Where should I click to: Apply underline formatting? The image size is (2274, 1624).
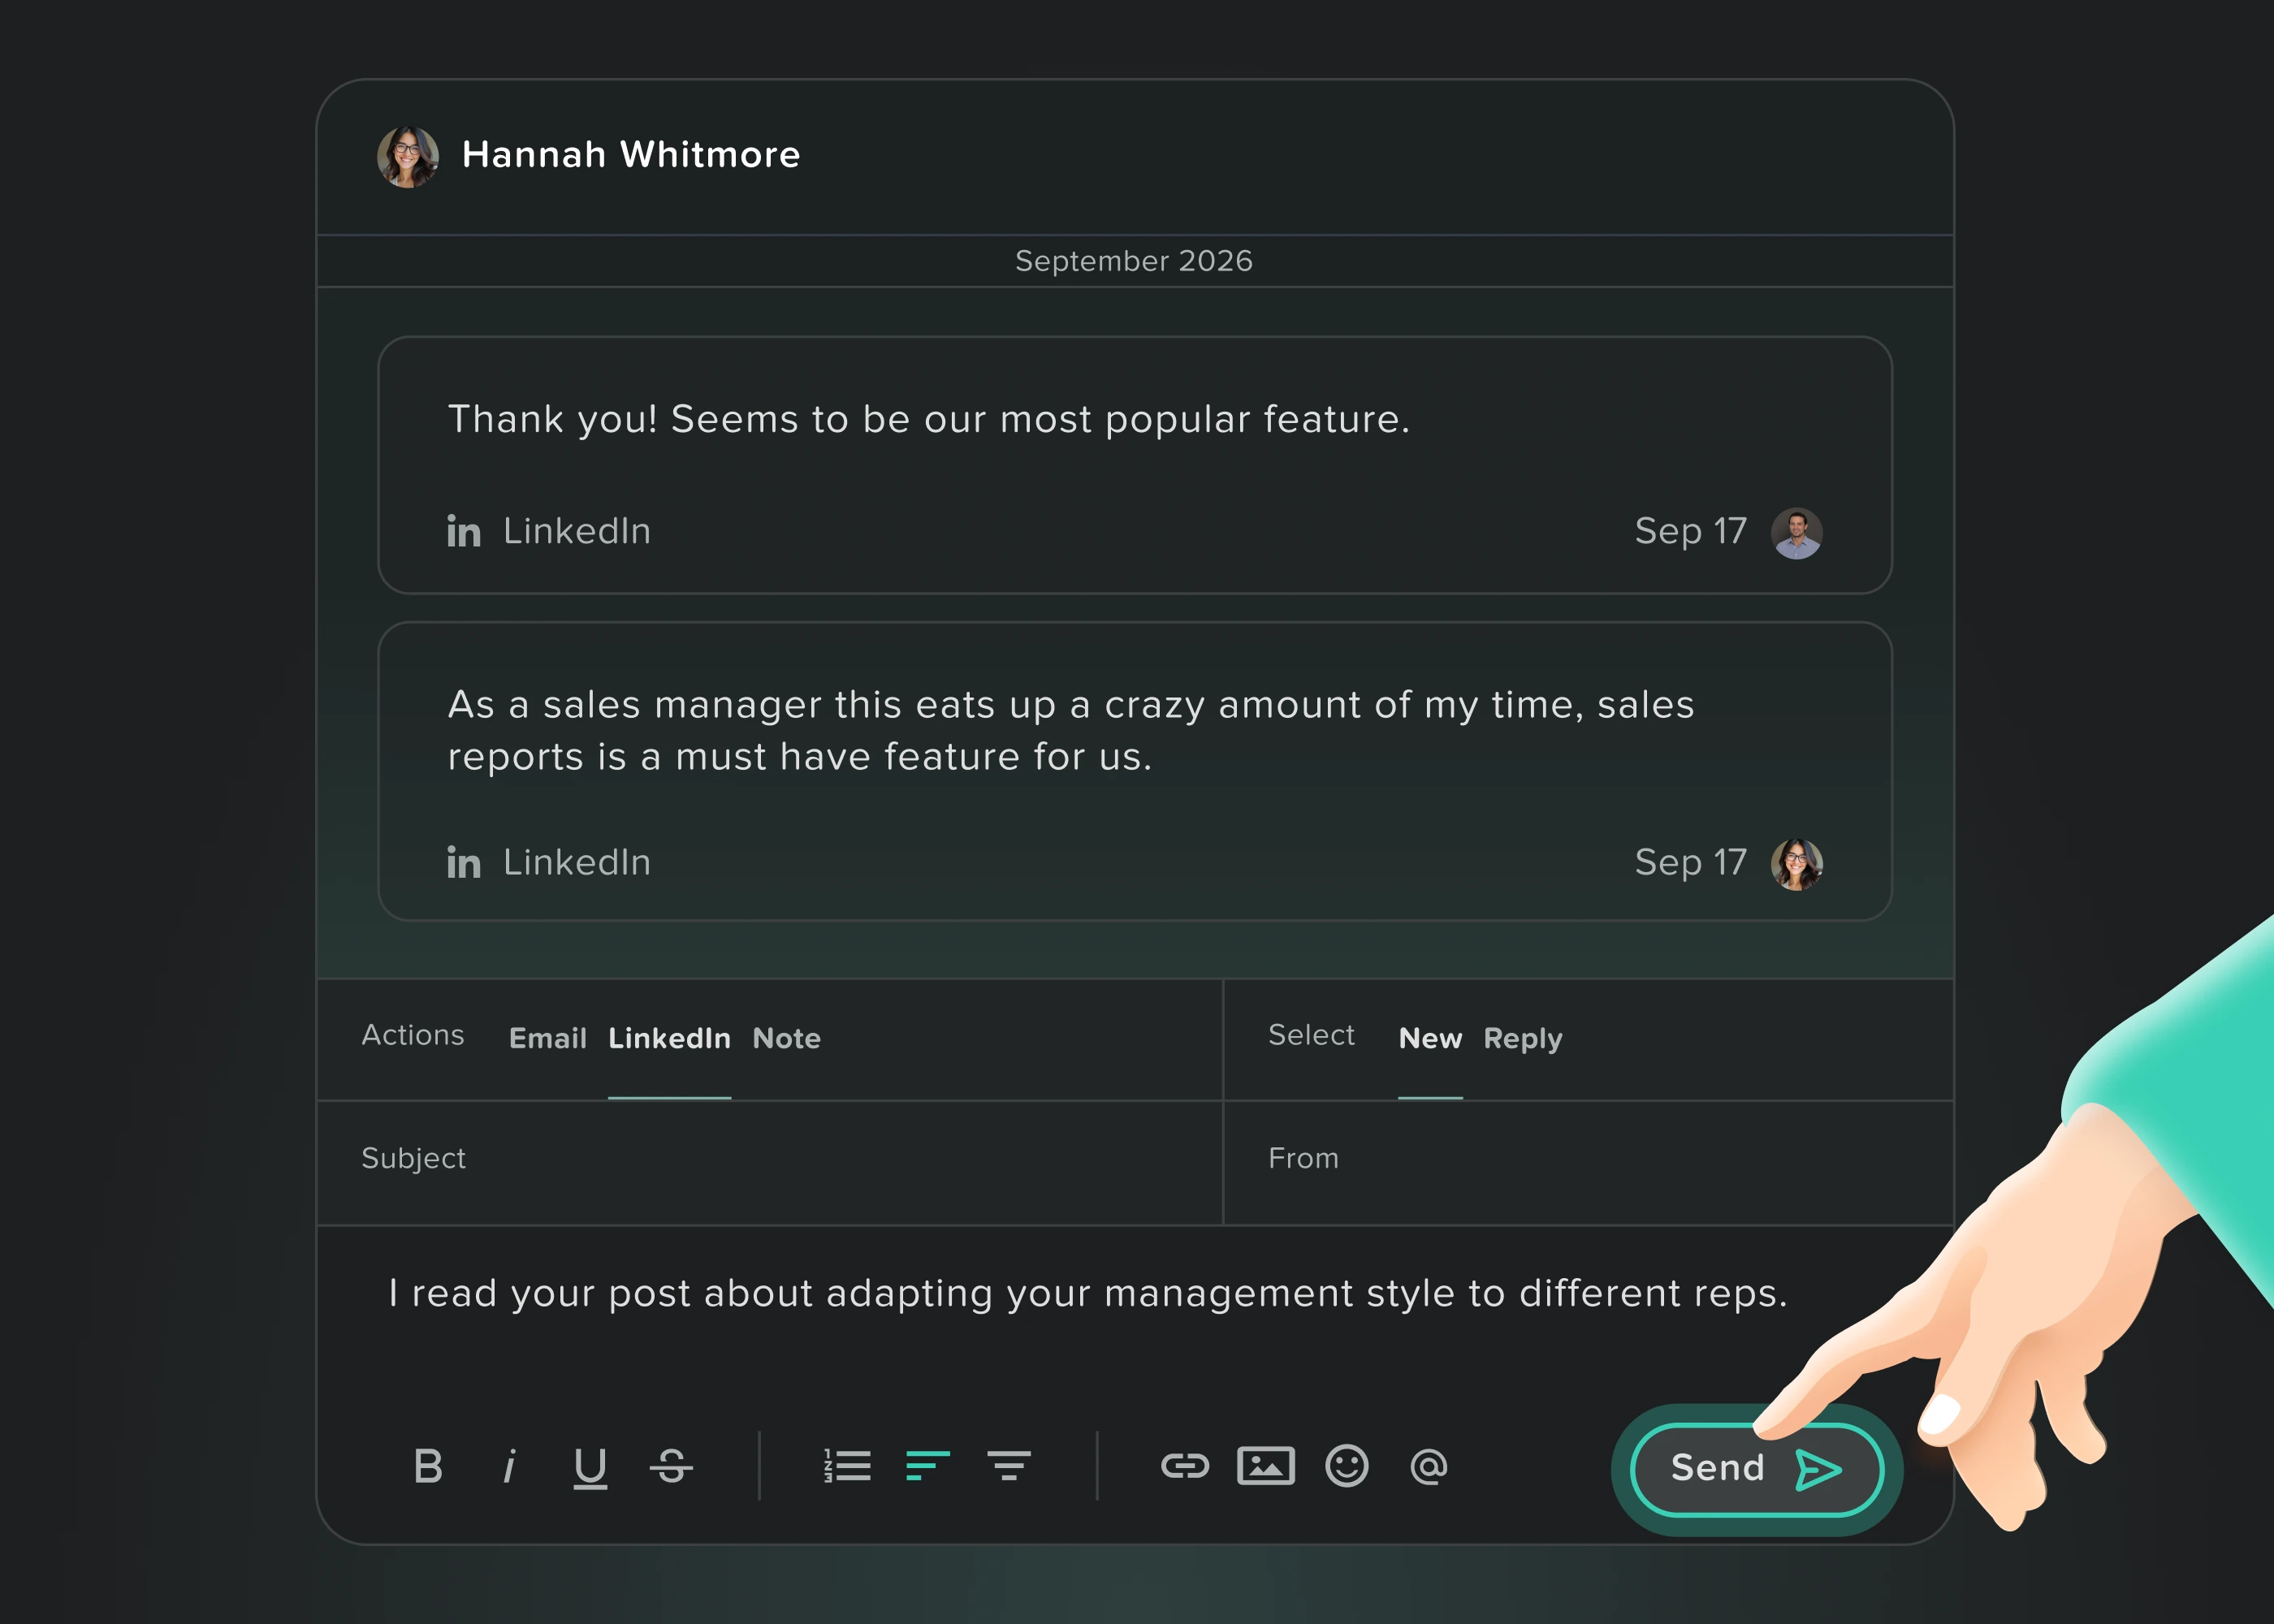click(x=590, y=1468)
